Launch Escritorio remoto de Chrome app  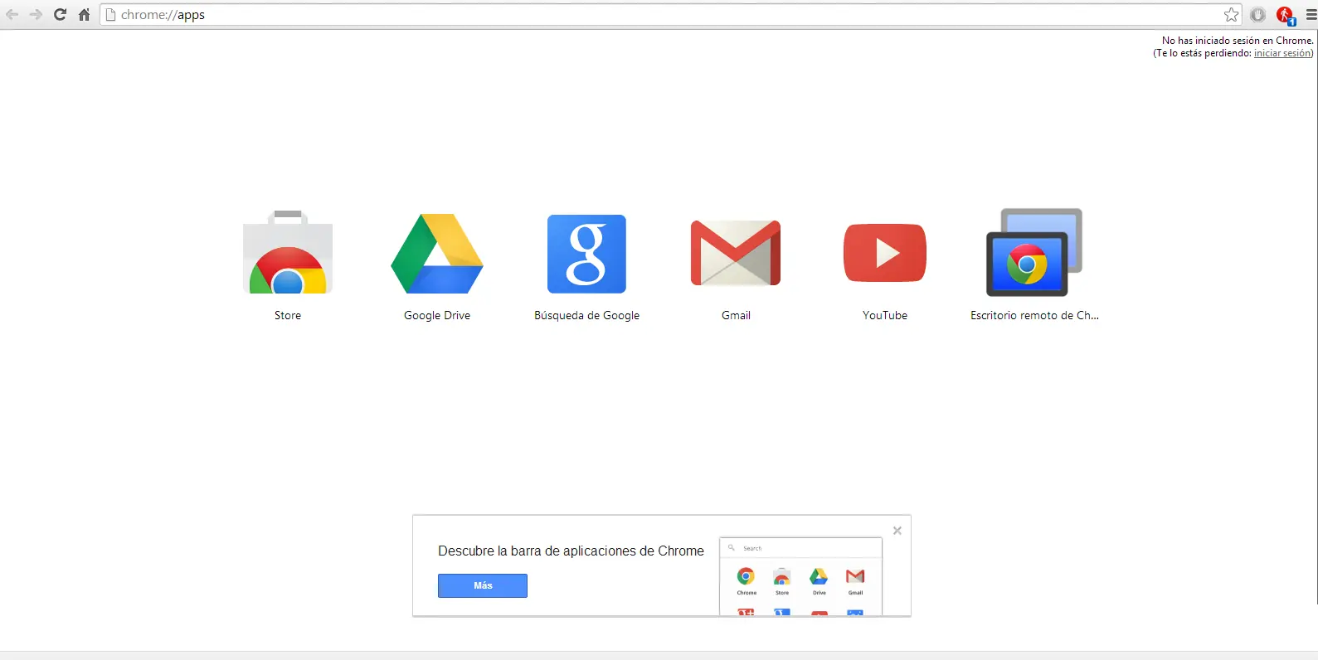coord(1034,252)
